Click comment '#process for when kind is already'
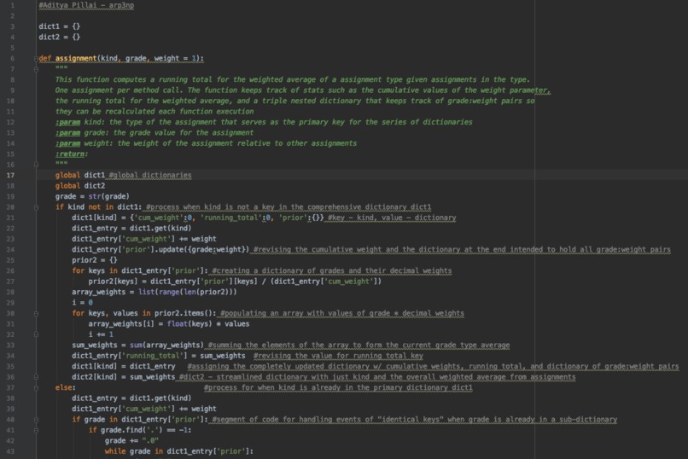The image size is (688, 459). 338,387
